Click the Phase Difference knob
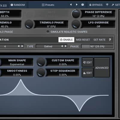Screen dimensions: 120x120 coord(76,14)
